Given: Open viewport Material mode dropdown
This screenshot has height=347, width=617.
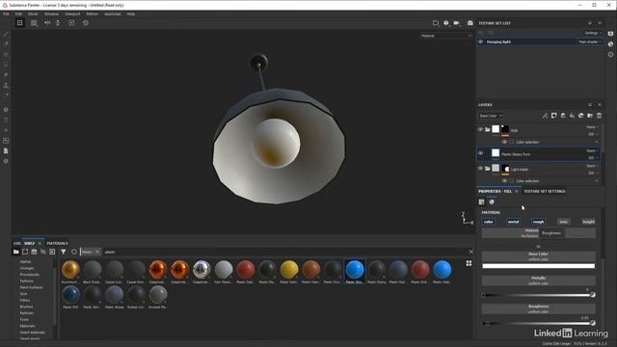Looking at the screenshot, I should tap(445, 36).
